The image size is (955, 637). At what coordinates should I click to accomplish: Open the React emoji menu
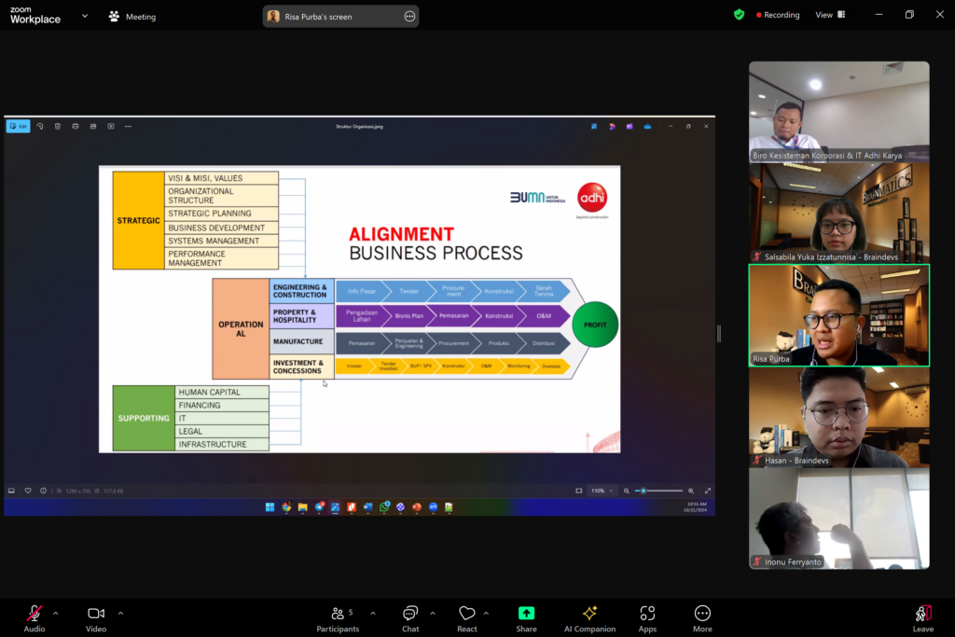[467, 617]
